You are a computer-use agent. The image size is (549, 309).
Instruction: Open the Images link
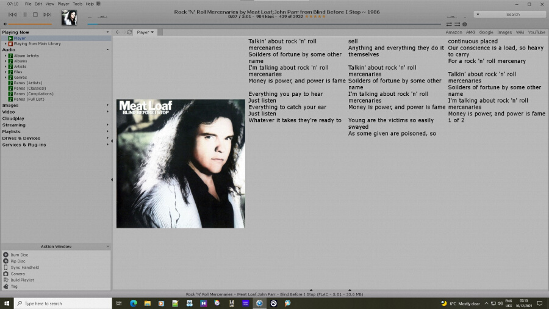click(x=504, y=32)
